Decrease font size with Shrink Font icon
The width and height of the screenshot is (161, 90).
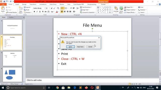54,8
